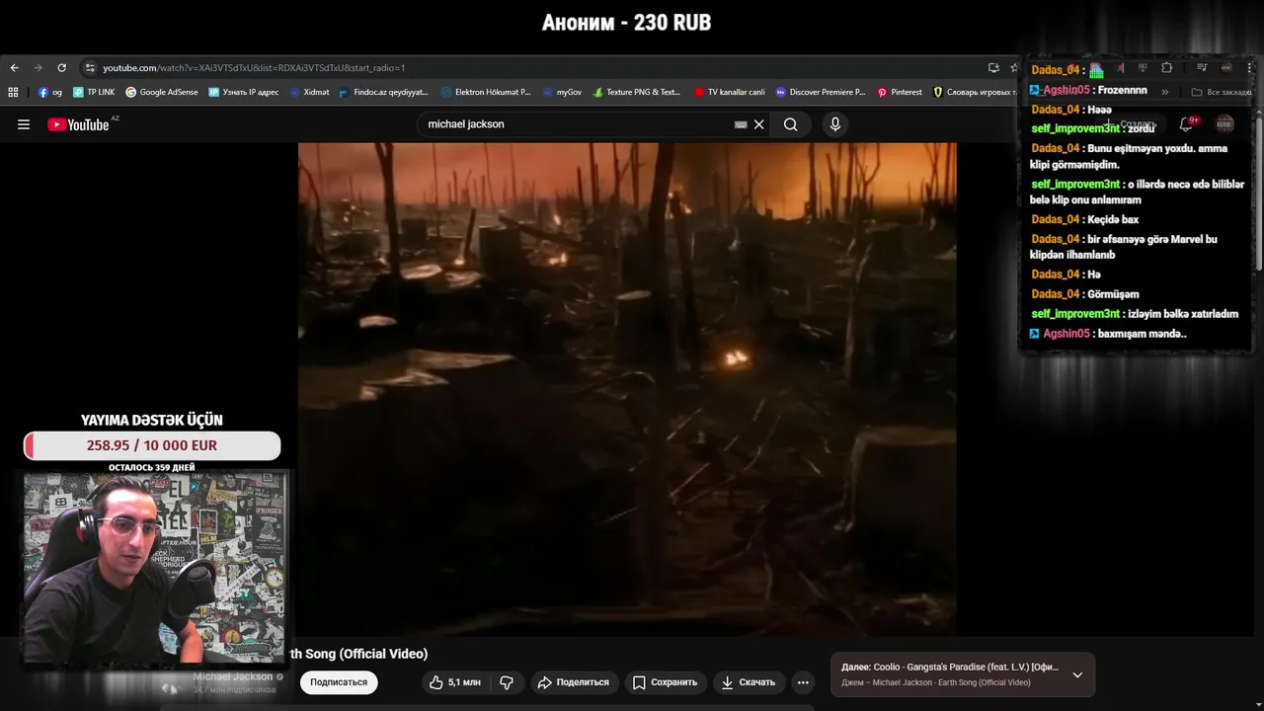Image resolution: width=1264 pixels, height=711 pixels.
Task: Open the Discover Premiere bookmark
Action: pos(820,92)
